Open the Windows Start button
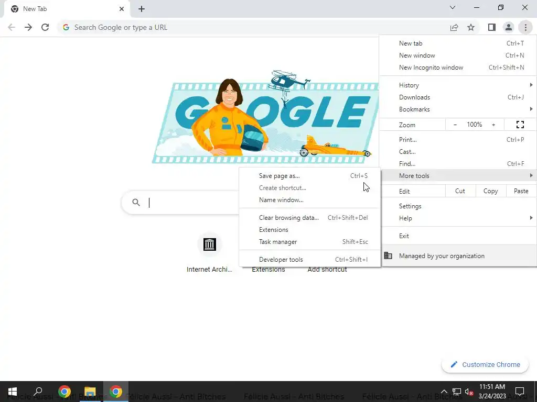Image resolution: width=537 pixels, height=402 pixels. click(13, 392)
